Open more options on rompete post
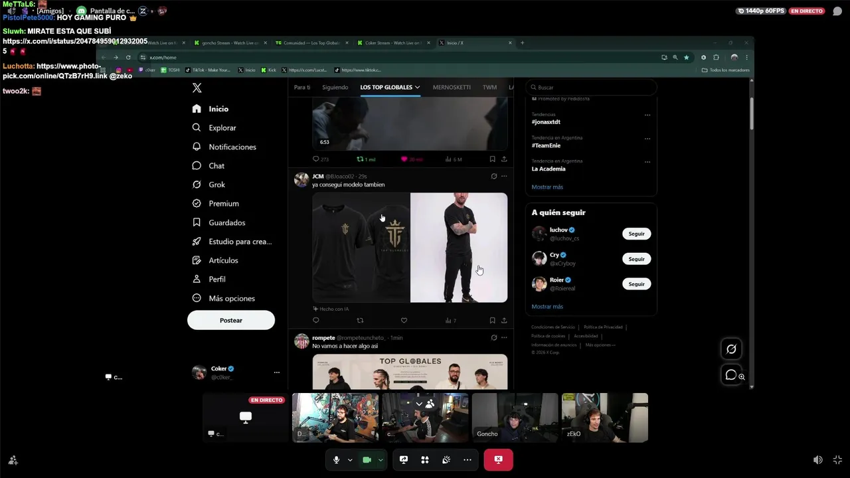Image resolution: width=850 pixels, height=478 pixels. pyautogui.click(x=504, y=338)
